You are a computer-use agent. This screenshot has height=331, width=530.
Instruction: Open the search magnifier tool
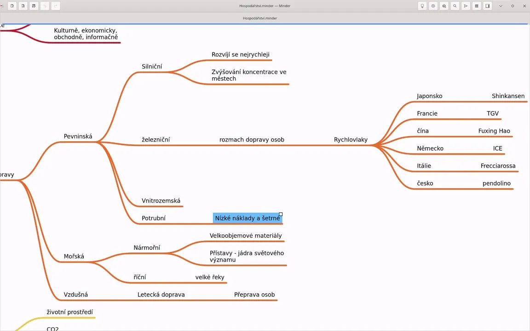click(455, 6)
